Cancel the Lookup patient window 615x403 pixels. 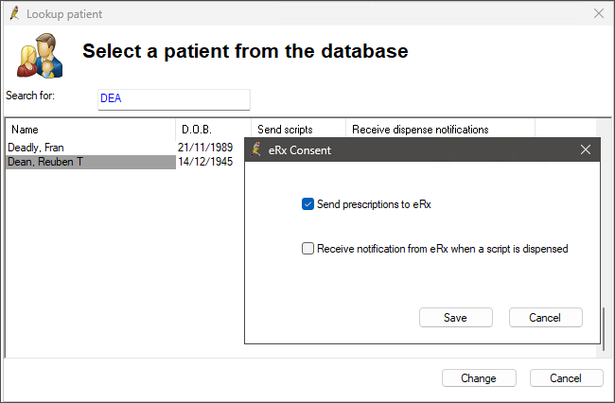tap(566, 377)
